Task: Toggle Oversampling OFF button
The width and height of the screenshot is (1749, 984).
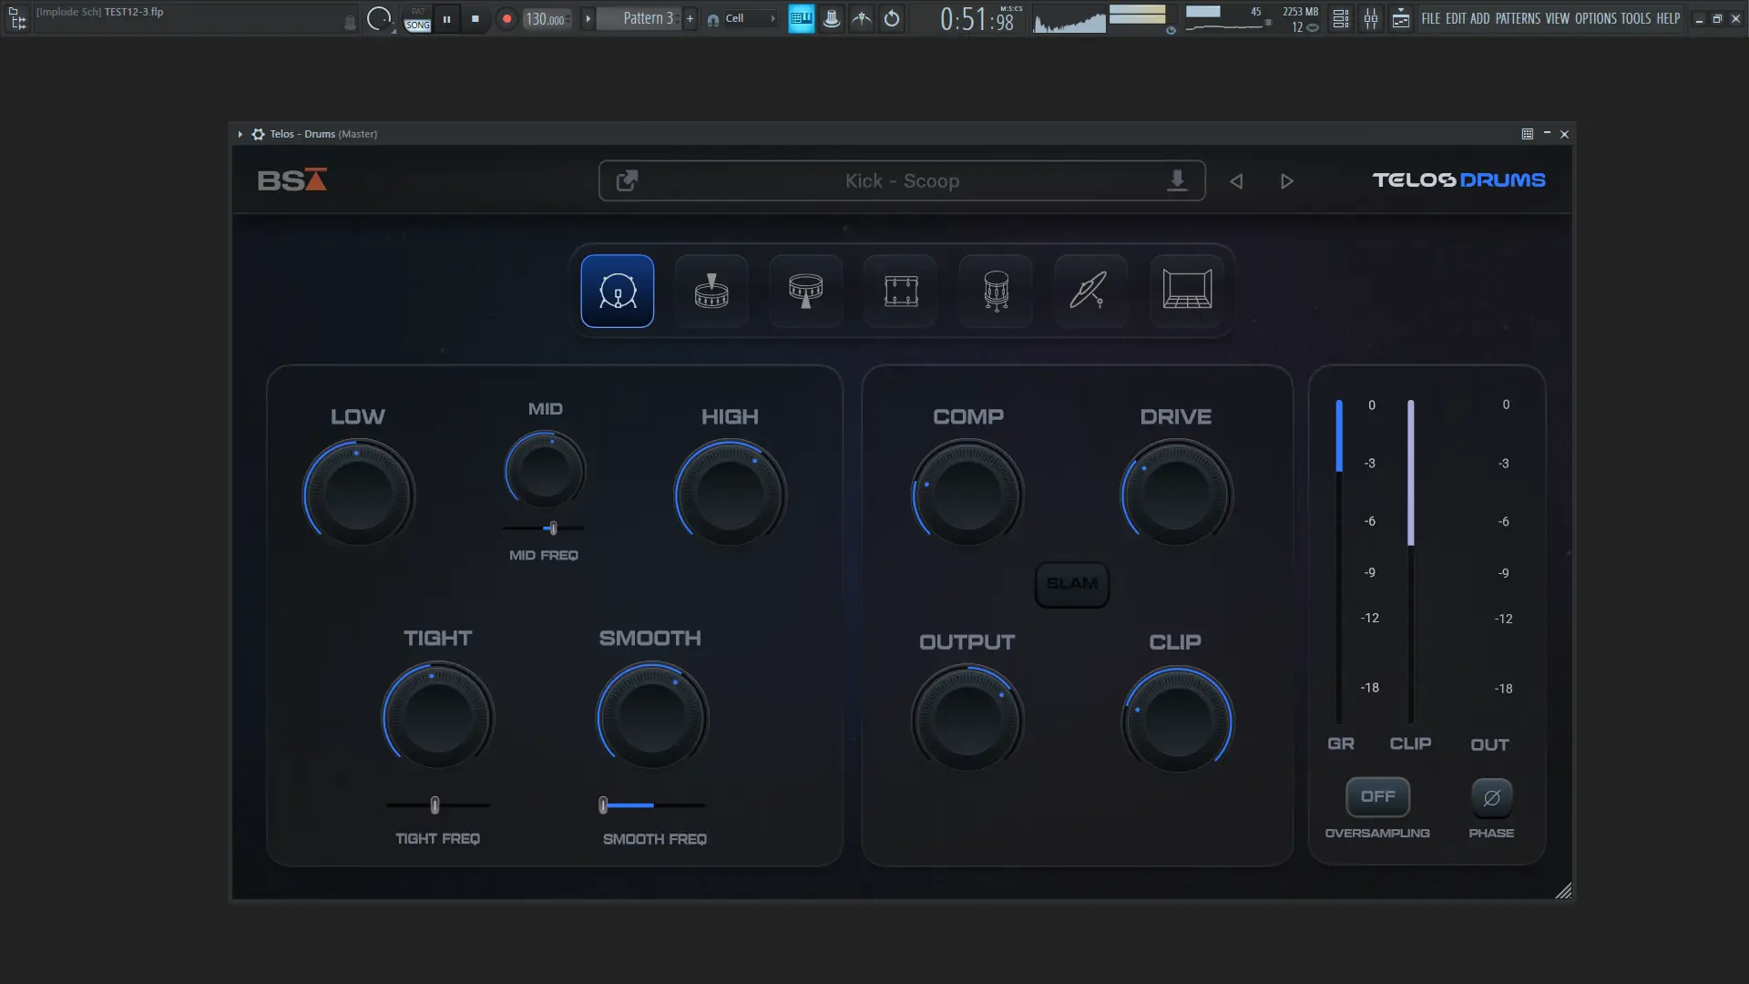Action: [1377, 795]
